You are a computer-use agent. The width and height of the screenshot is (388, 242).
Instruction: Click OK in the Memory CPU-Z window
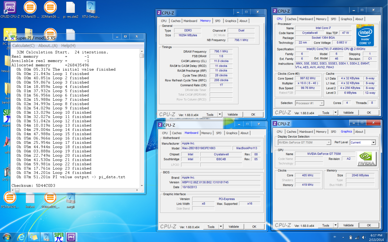click(253, 115)
